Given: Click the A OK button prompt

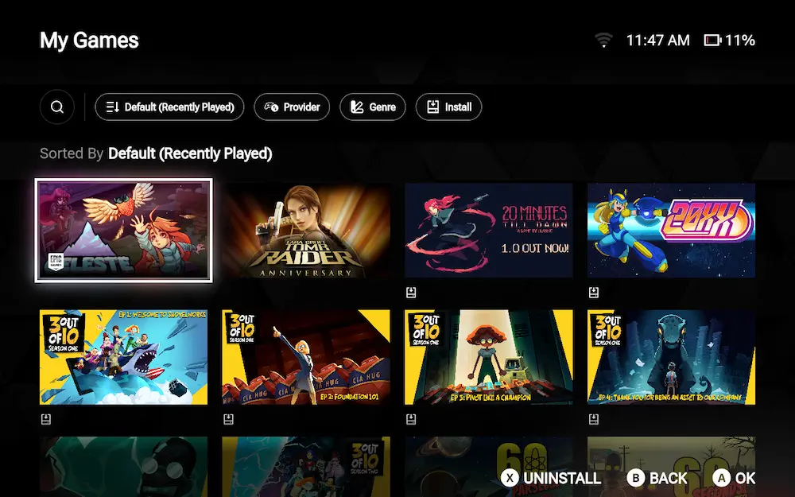Looking at the screenshot, I should click(x=734, y=478).
